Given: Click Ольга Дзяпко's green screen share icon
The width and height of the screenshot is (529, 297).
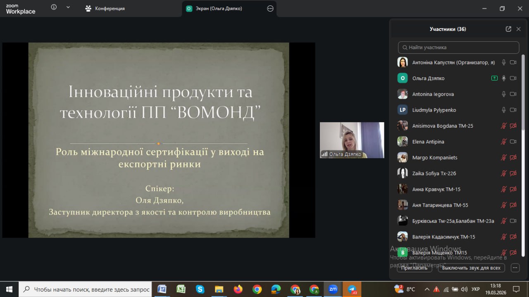Looking at the screenshot, I should click(494, 78).
